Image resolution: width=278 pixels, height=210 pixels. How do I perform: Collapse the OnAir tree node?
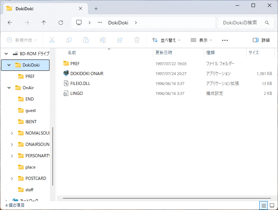click(9, 88)
